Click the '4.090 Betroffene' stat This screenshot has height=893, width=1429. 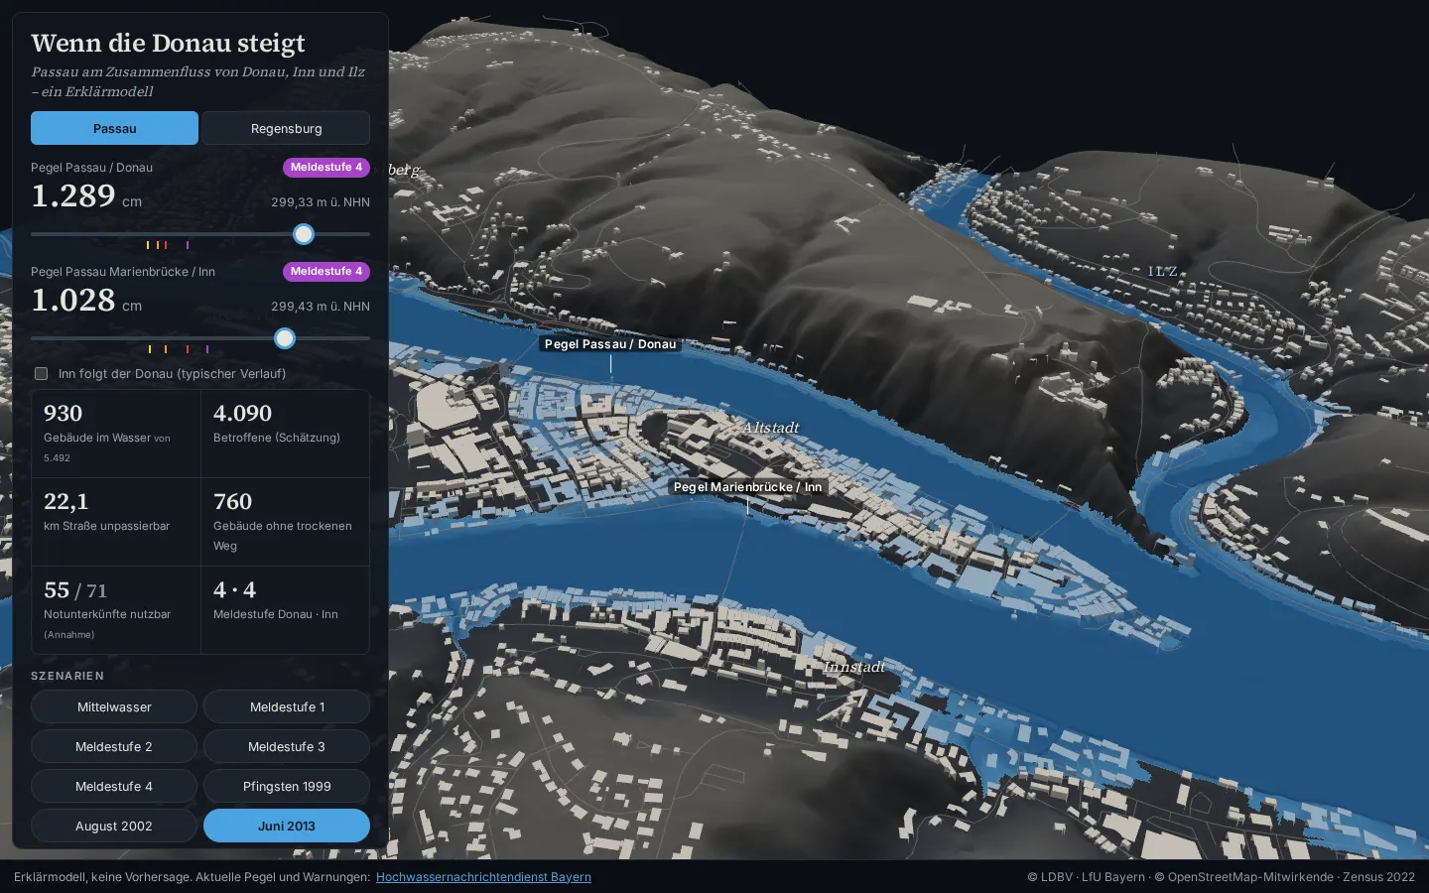point(286,434)
